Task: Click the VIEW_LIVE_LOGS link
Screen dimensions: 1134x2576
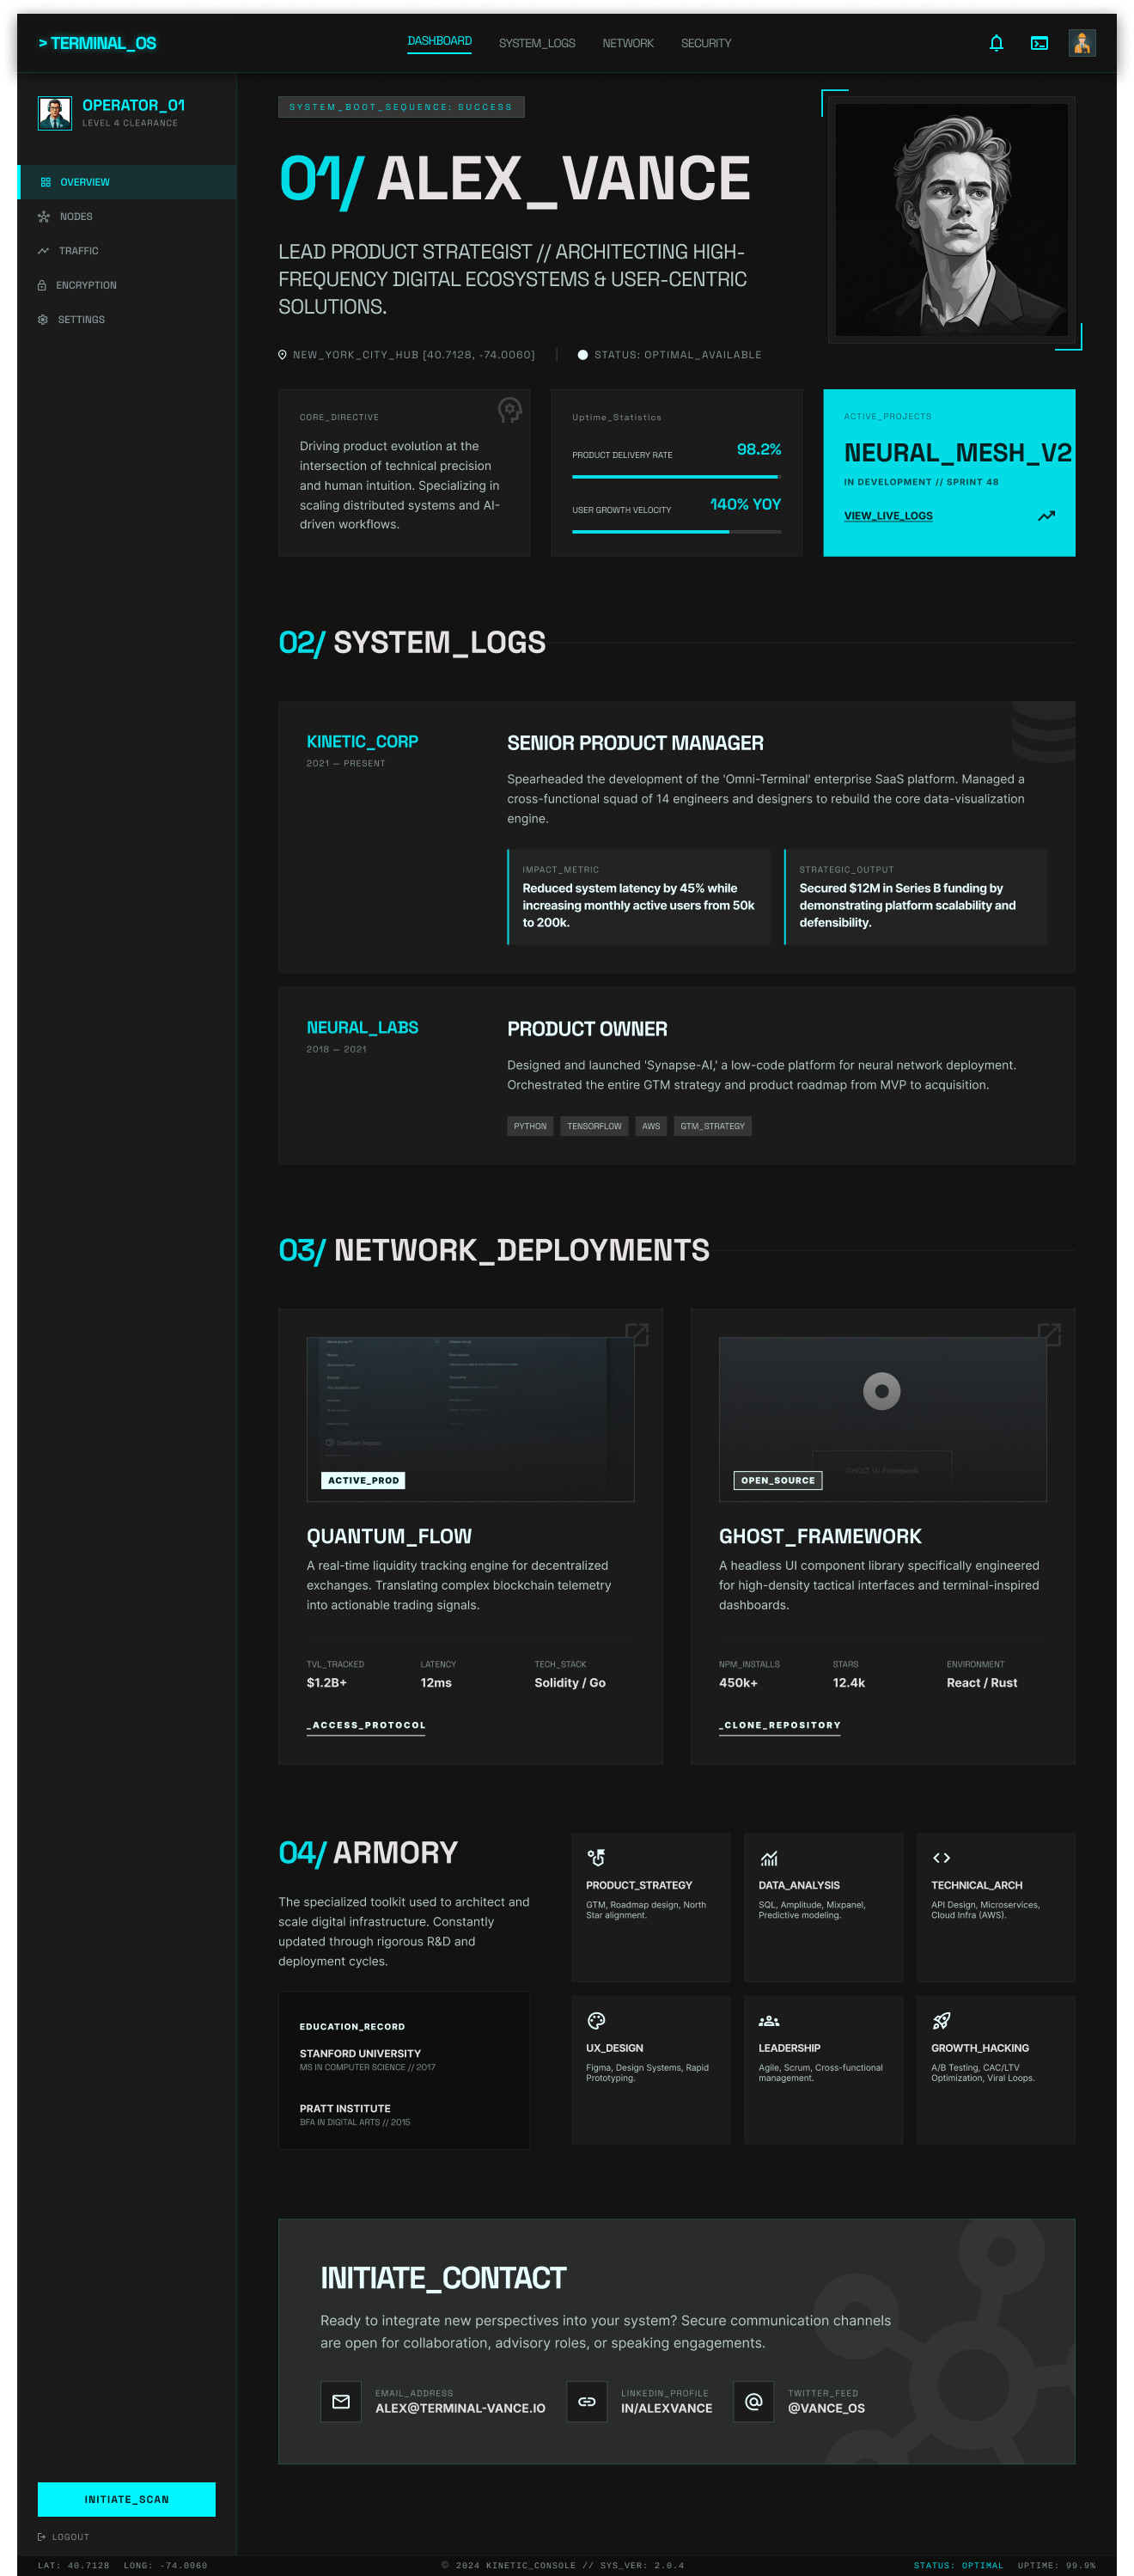Action: point(888,516)
